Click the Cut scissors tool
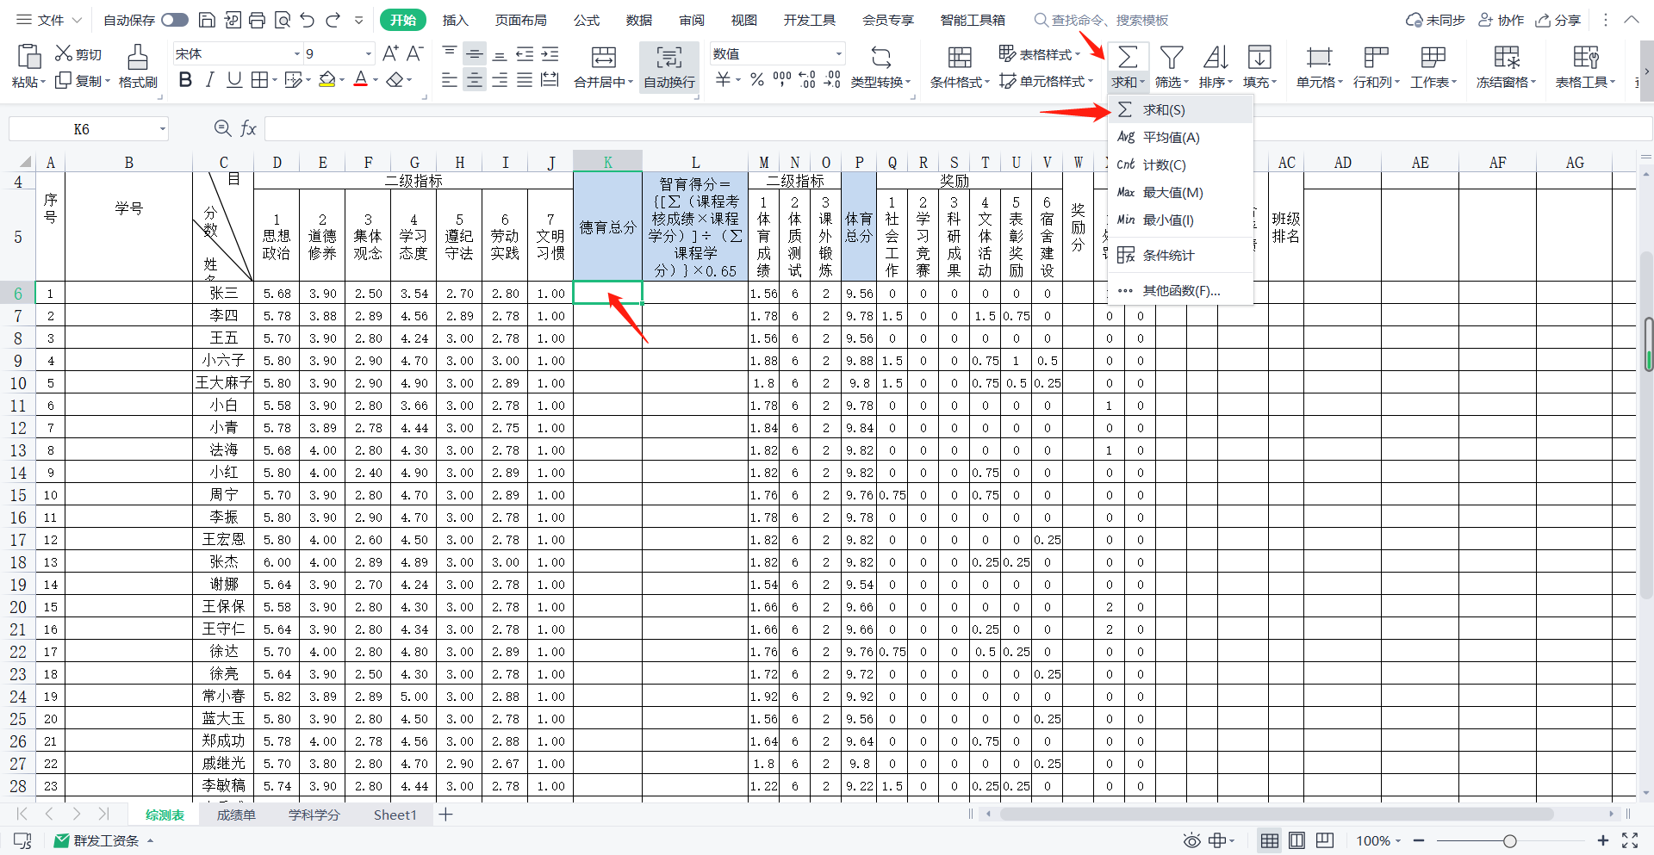Viewport: 1654px width, 855px height. click(78, 53)
